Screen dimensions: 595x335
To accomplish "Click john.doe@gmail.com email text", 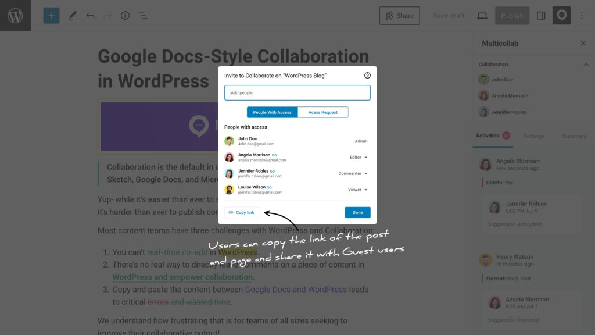I will click(x=256, y=144).
